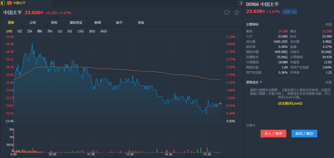Select the 窝轮权证 tab

click(x=76, y=23)
